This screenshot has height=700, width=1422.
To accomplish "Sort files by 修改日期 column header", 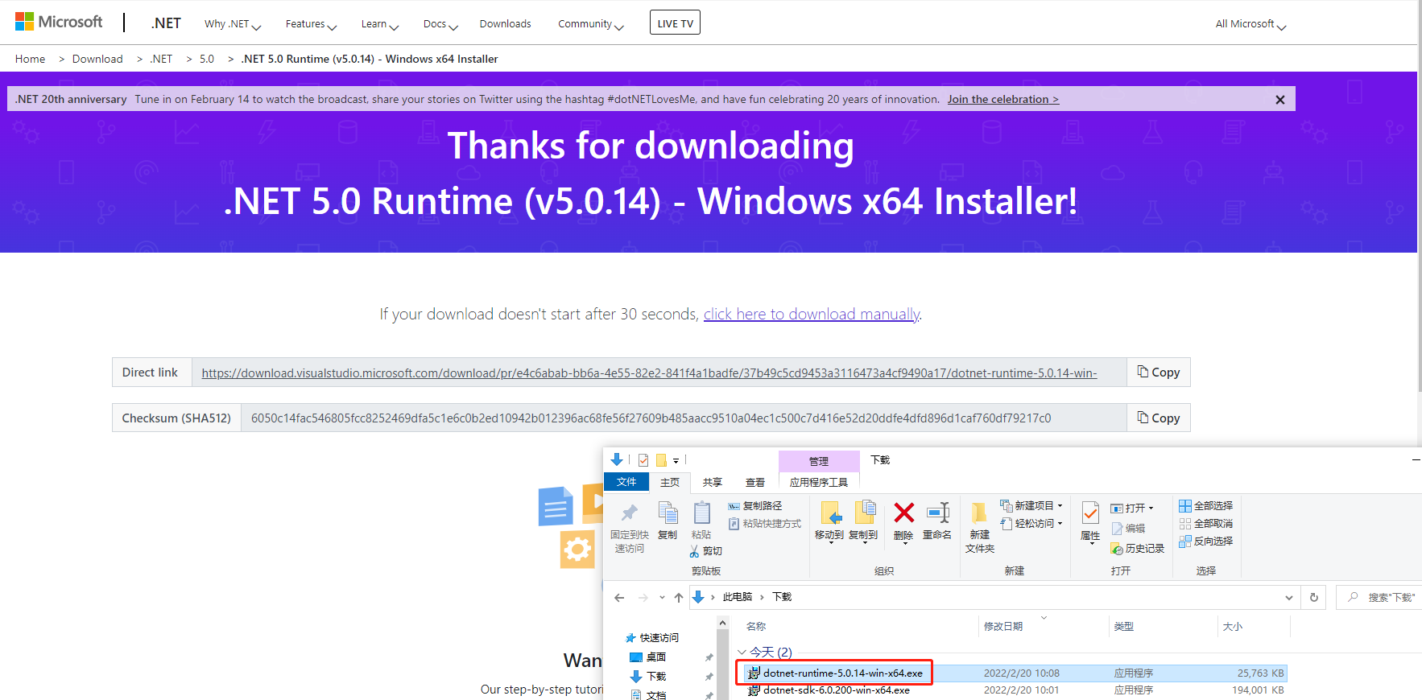I will [1003, 626].
